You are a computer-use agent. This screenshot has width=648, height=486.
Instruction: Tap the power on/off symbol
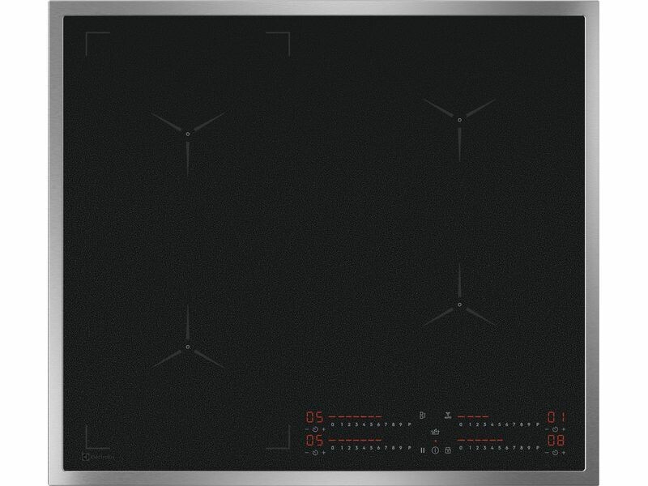(x=435, y=449)
